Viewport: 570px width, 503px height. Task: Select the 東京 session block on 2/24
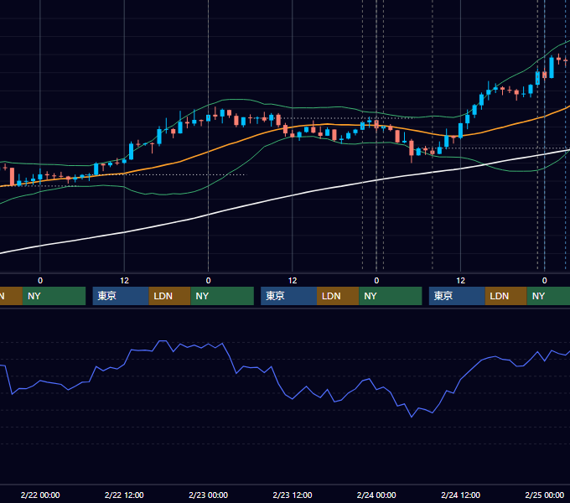(457, 296)
